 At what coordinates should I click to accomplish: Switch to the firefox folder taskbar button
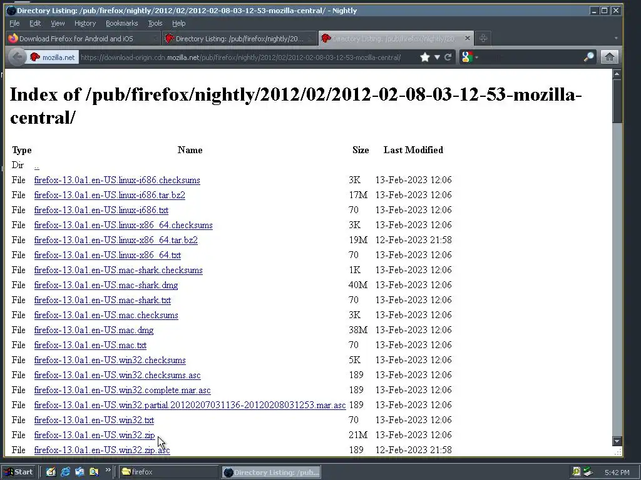169,472
